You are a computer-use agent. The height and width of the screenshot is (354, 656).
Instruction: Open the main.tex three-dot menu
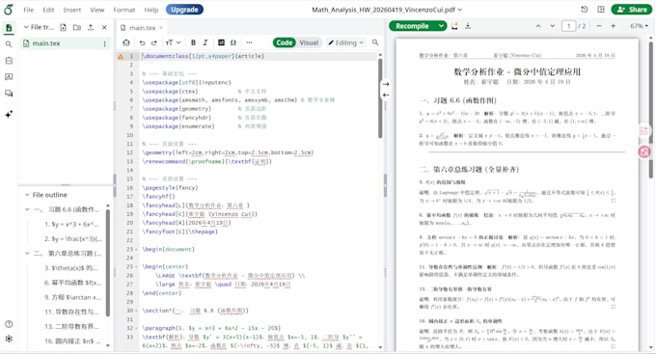tap(104, 43)
